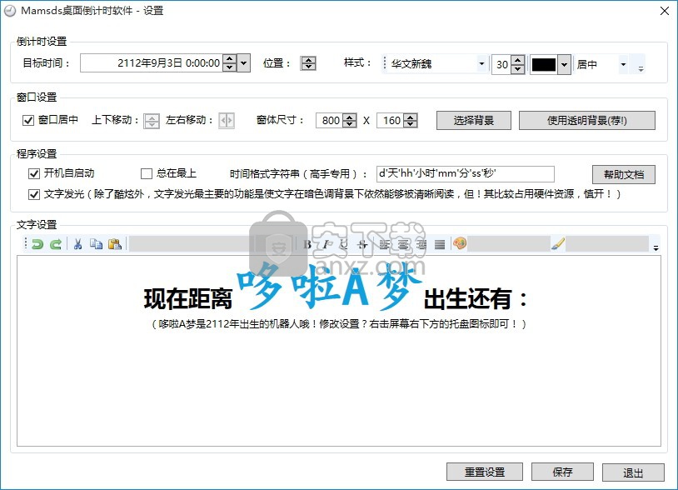Decrease font size 30 spinner
Viewport: 678px width, 490px height.
pyautogui.click(x=517, y=69)
